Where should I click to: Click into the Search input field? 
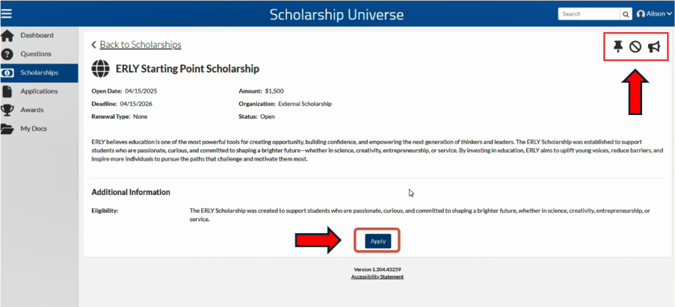tap(589, 14)
